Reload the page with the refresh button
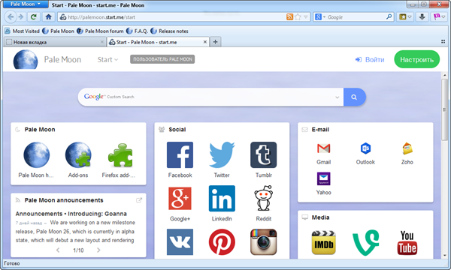The height and width of the screenshot is (270, 451). (33, 17)
